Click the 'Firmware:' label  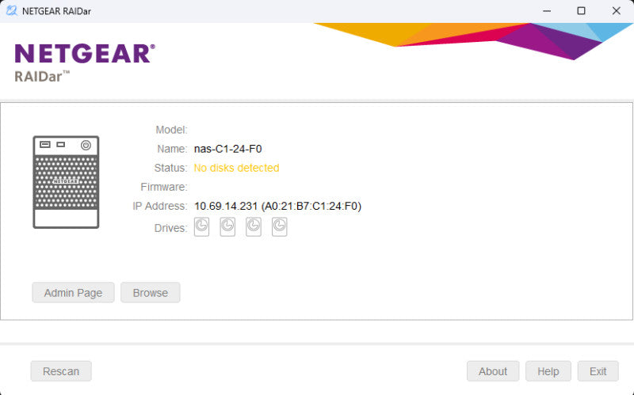coord(164,187)
